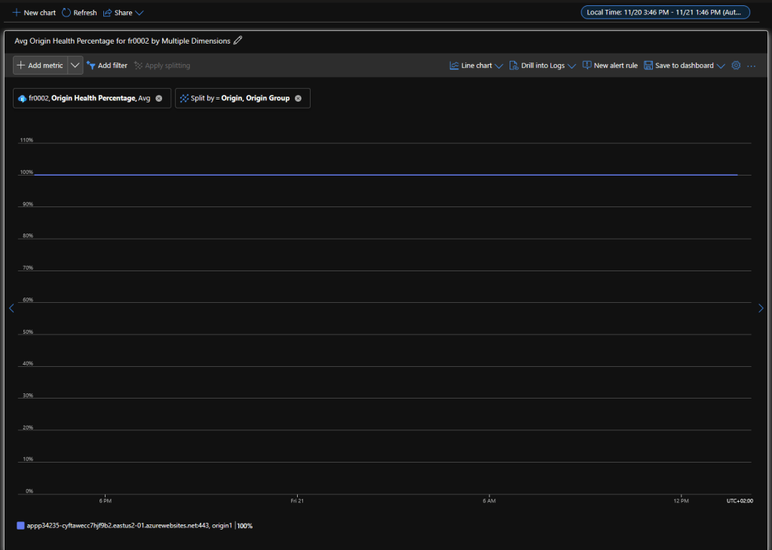The image size is (772, 550).
Task: Open the Line chart type dropdown
Action: pos(476,66)
